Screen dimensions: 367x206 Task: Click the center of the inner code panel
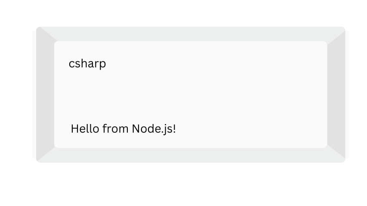point(191,94)
